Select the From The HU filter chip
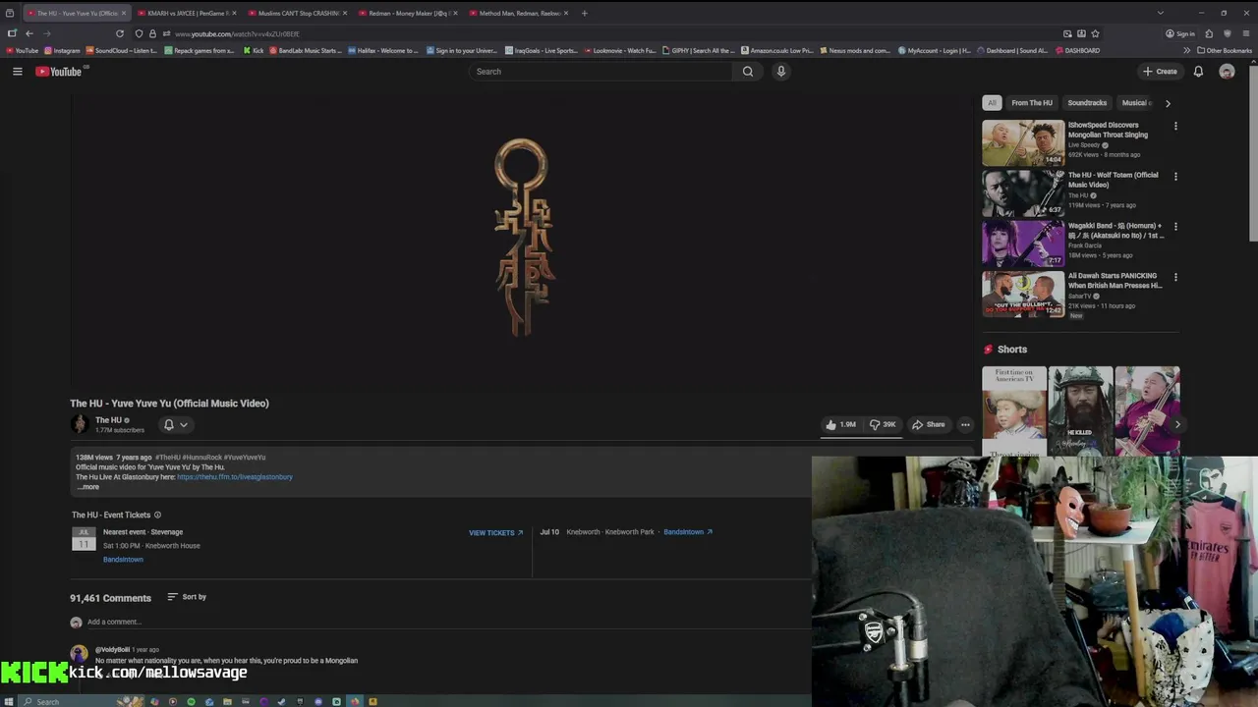Image resolution: width=1258 pixels, height=707 pixels. point(1032,102)
